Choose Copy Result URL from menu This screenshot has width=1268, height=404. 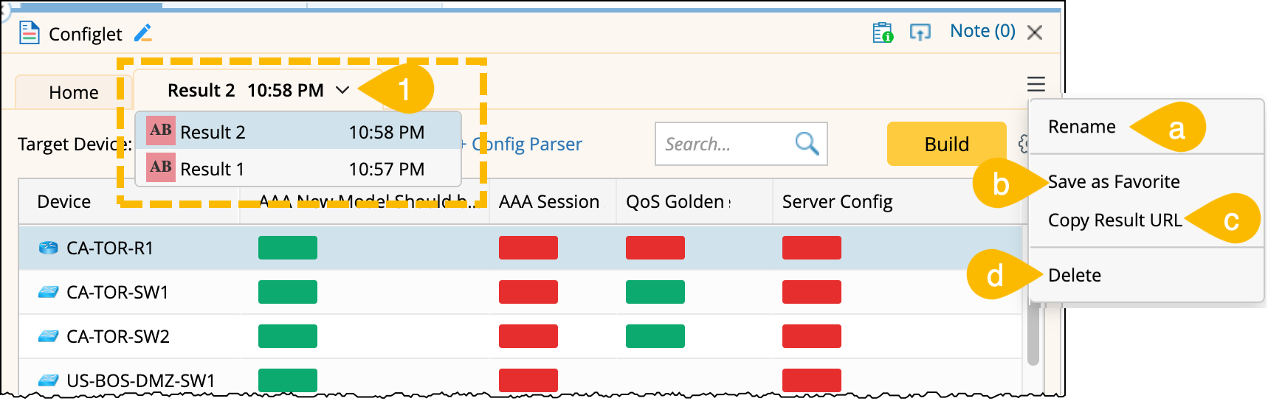[1114, 220]
